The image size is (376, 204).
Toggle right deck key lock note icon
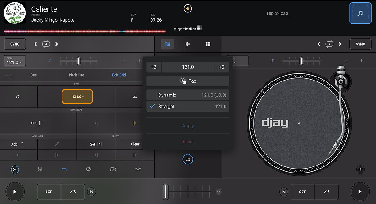[x=272, y=61]
